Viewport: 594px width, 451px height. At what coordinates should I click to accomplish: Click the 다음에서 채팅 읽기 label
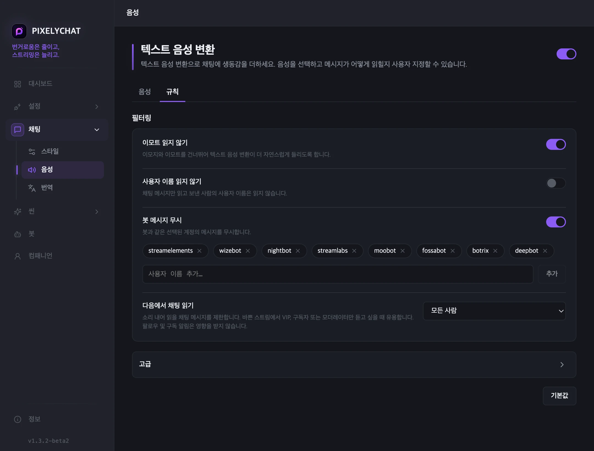pos(168,306)
